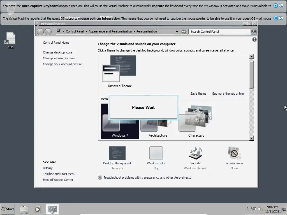Screen dimensions: 287x215
Task: Click the Show desktop button
Action: (x=284, y=209)
